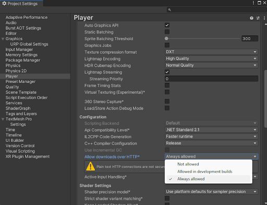
Task: Open the IL2CPP Code Generation dropdown
Action: pyautogui.click(x=211, y=137)
